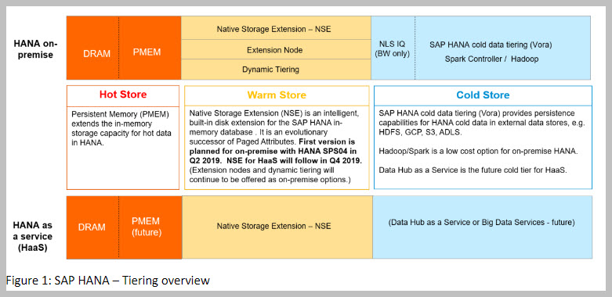This screenshot has width=612, height=297.
Task: Click the DRAM block in HANA on-premise row
Action: [92, 48]
